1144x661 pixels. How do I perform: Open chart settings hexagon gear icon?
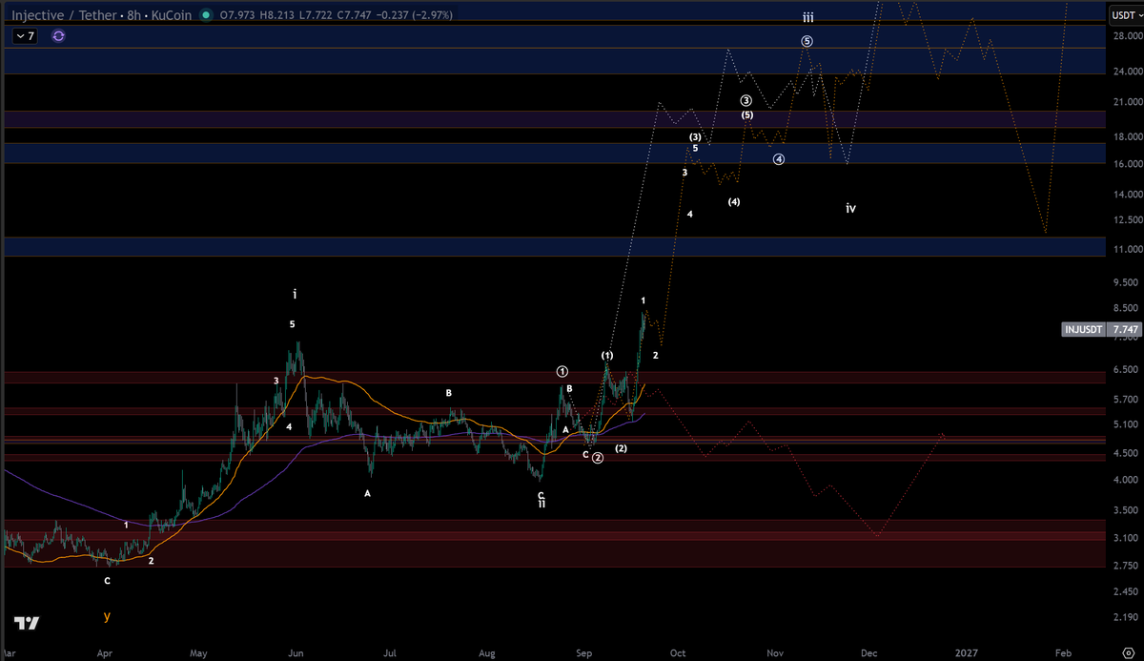pos(1127,651)
